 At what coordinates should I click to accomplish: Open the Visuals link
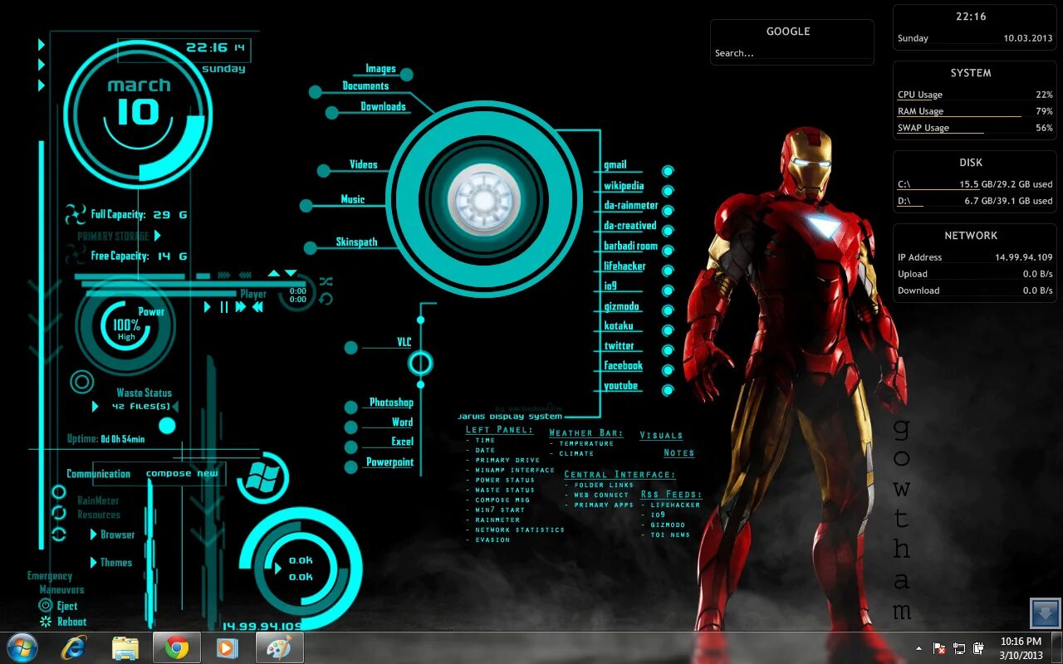(x=661, y=435)
